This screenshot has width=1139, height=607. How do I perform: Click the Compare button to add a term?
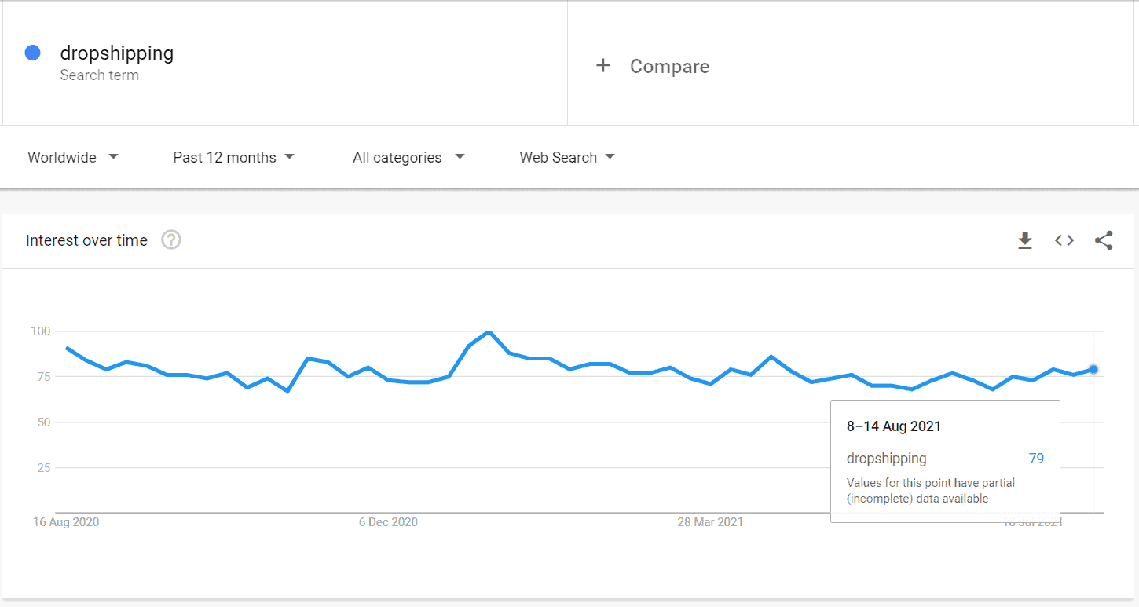668,66
